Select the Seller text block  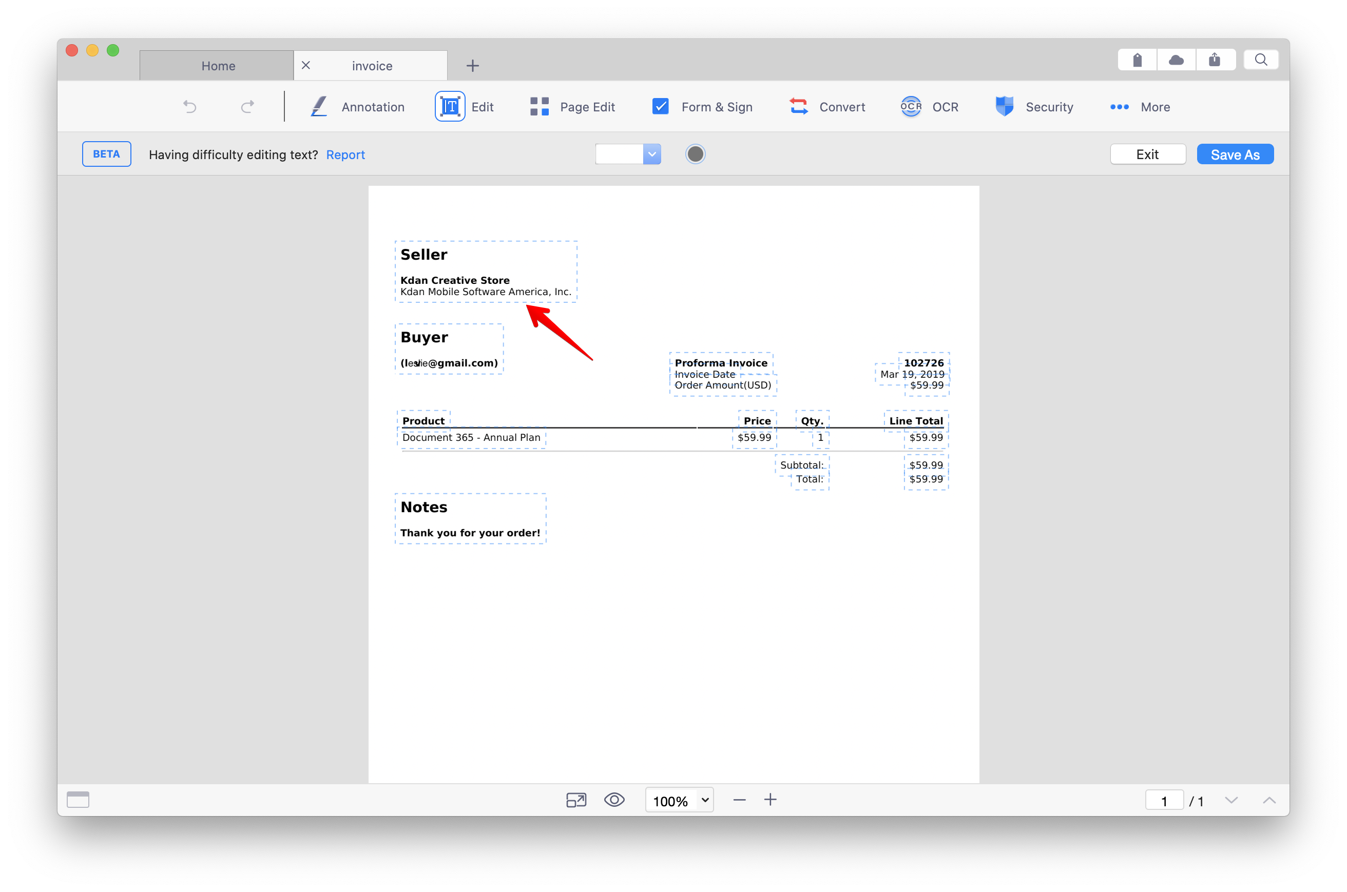pyautogui.click(x=486, y=272)
